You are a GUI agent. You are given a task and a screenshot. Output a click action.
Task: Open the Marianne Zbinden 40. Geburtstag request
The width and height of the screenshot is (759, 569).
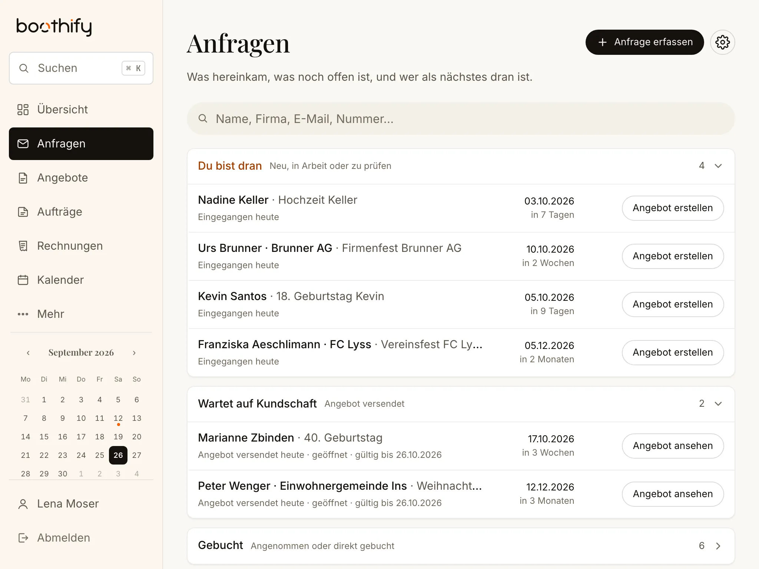[x=461, y=446]
